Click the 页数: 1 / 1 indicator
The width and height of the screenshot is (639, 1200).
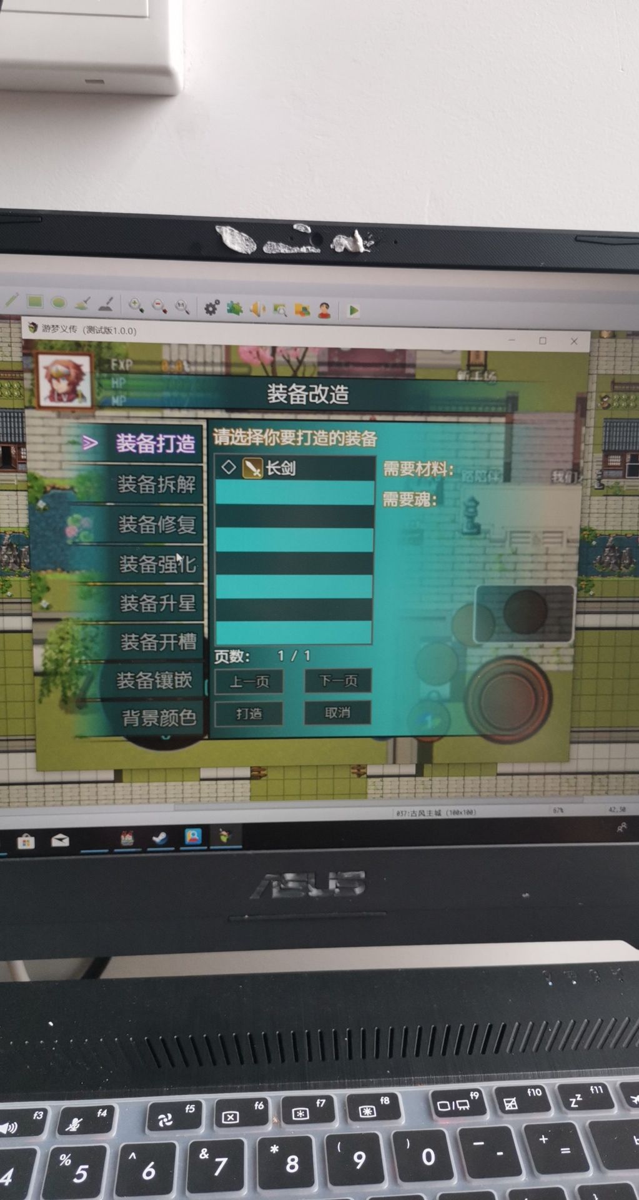(262, 656)
